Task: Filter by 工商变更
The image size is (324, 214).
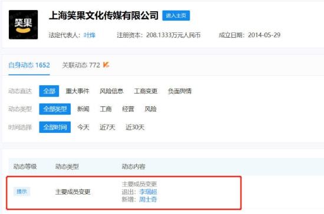Action: [146, 91]
